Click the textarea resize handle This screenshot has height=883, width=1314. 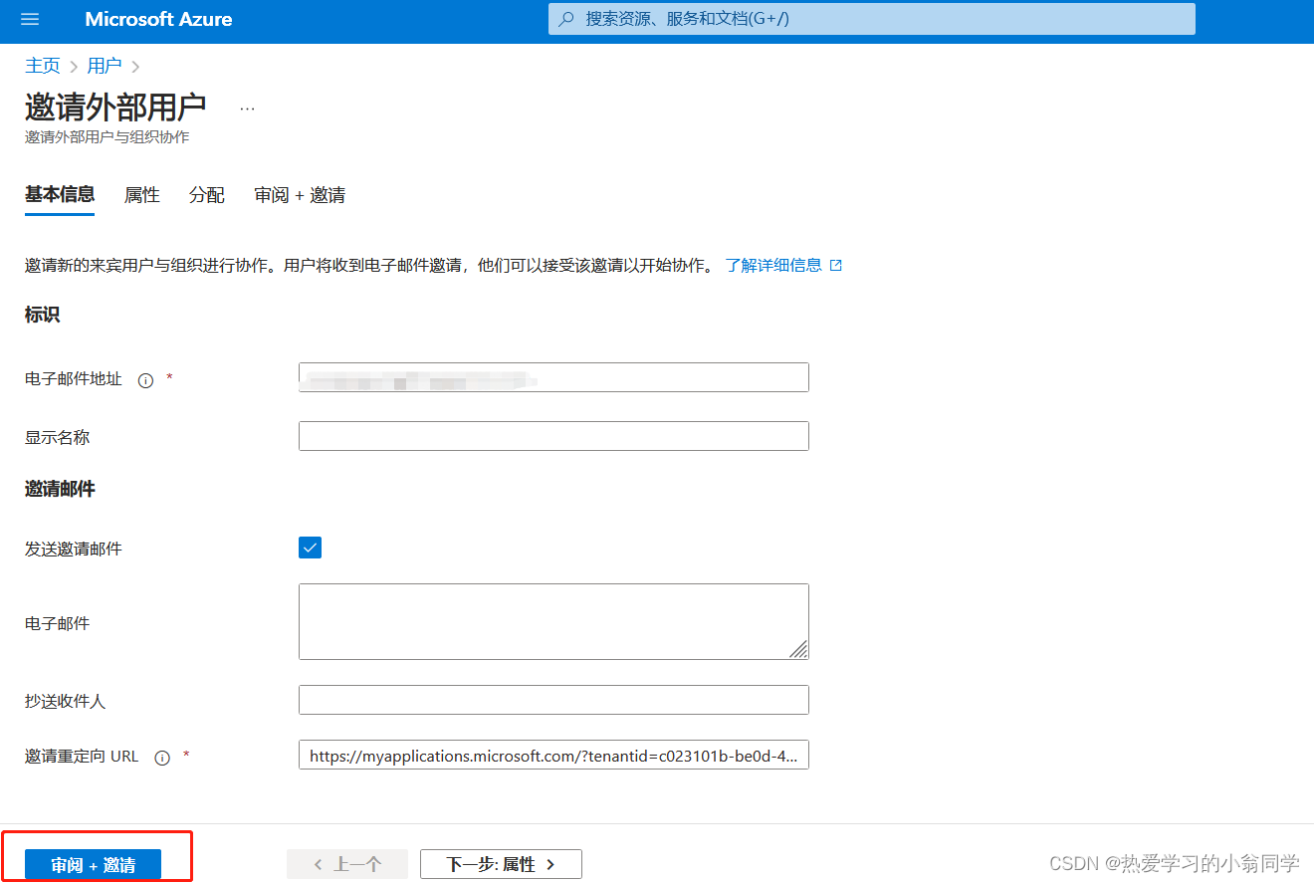click(x=799, y=649)
